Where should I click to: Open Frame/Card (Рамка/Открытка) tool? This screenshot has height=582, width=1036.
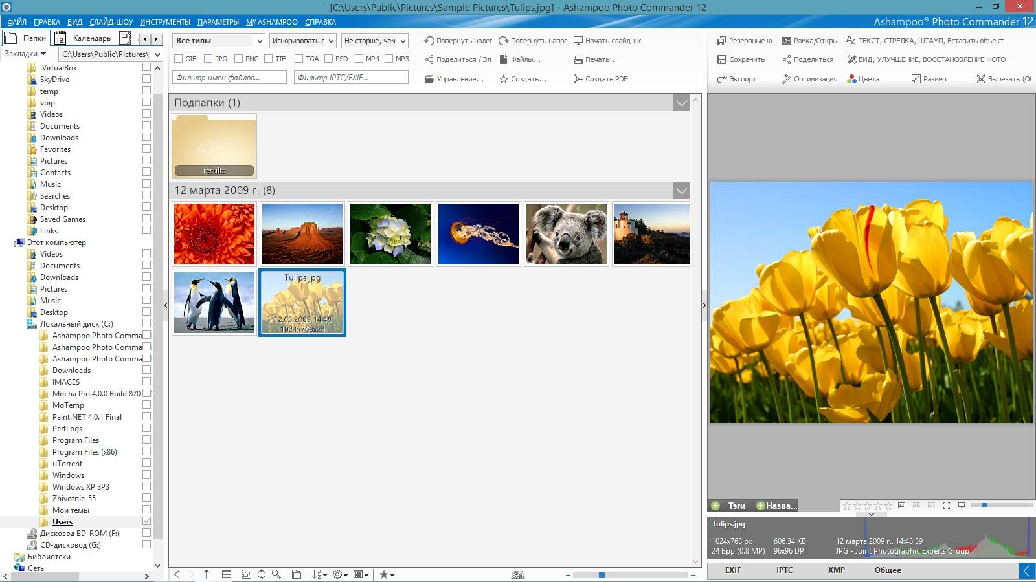[809, 41]
